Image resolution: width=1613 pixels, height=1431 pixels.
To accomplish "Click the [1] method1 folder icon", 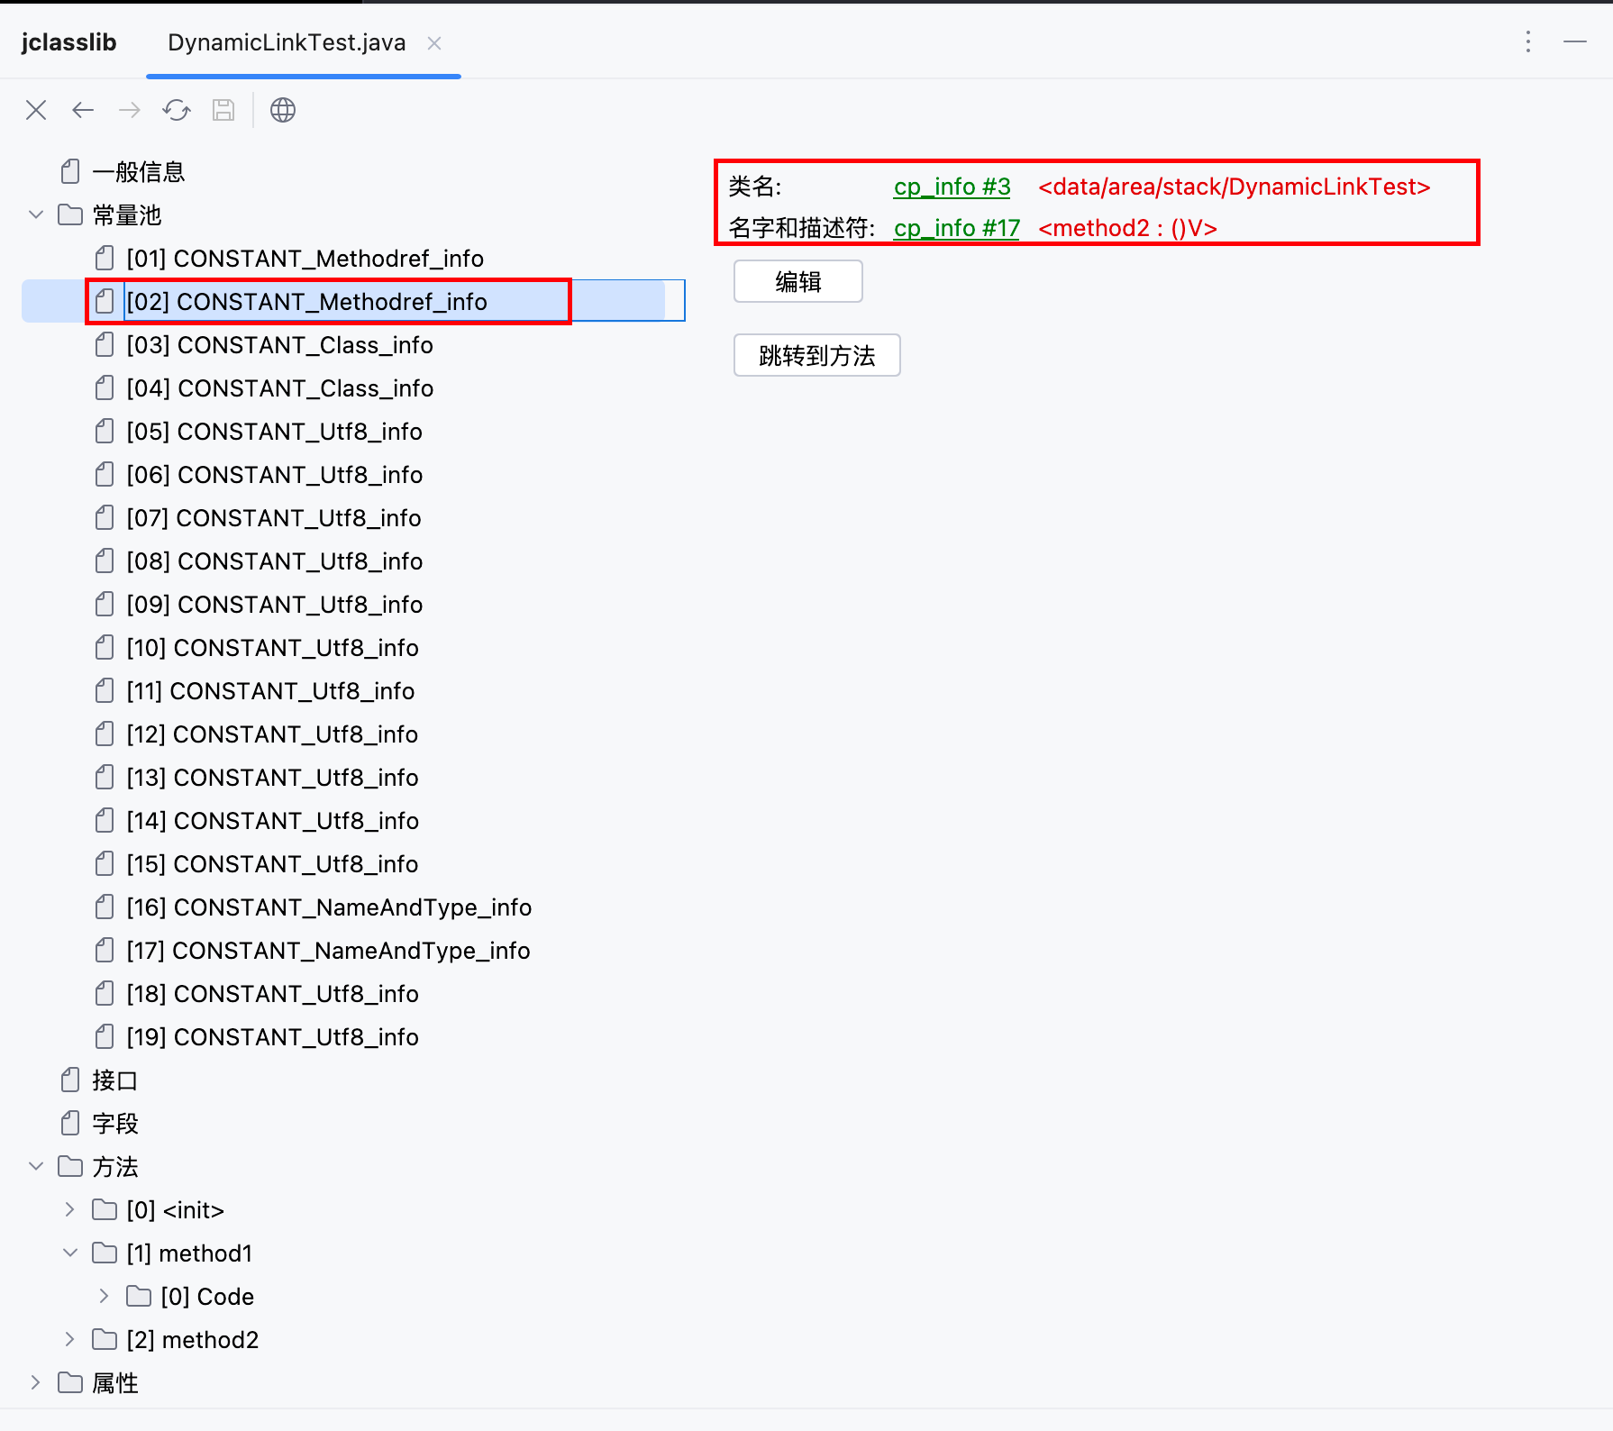I will point(105,1253).
